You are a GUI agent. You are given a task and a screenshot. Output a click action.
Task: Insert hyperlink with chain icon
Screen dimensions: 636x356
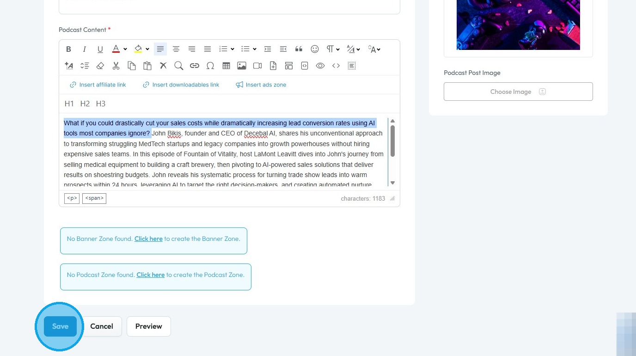[195, 66]
